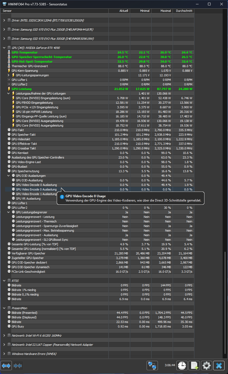Expand Drive INTEL SSDSC2KW120H6 sensor group
This screenshot has width=228, height=374.
4,20
